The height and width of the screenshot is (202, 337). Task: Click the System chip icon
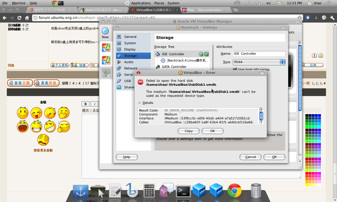tap(119, 43)
